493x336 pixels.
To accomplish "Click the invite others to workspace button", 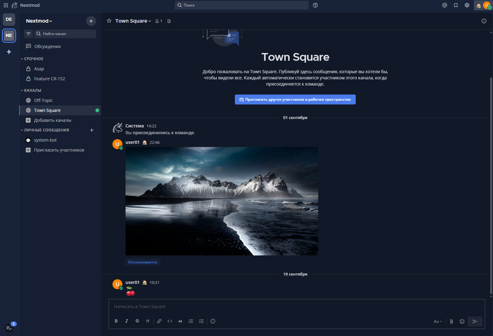I will pyautogui.click(x=295, y=99).
